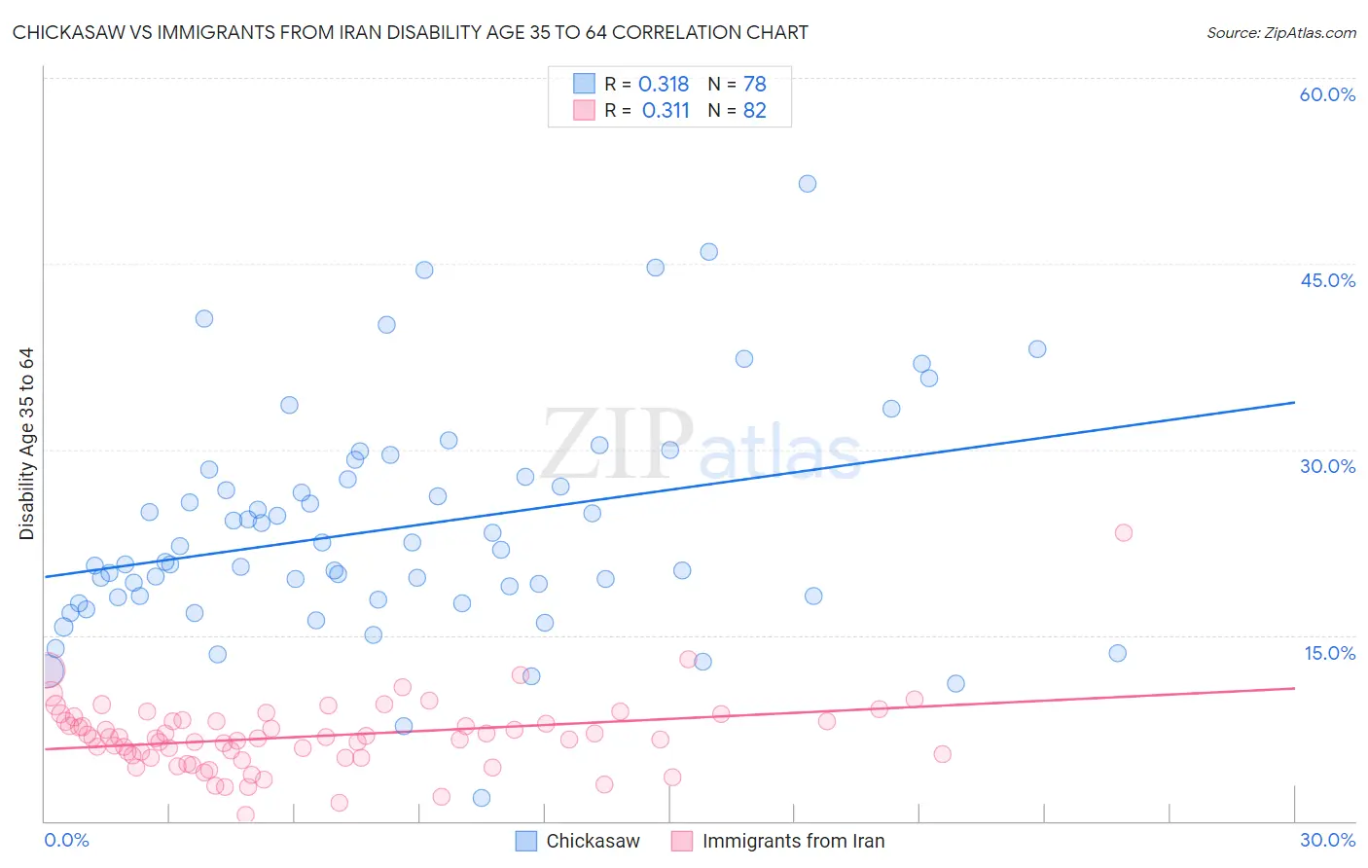Click the 15.0% y-axis label

(1330, 653)
